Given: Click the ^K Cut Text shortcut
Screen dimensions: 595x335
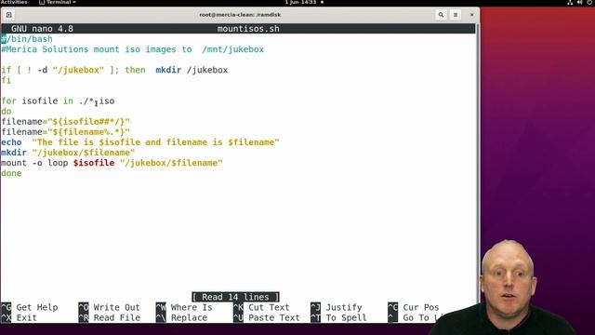Looking at the screenshot, I should coord(261,307).
